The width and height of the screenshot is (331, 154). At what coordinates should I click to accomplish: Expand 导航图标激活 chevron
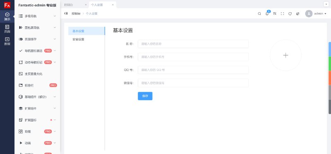[x=55, y=51]
